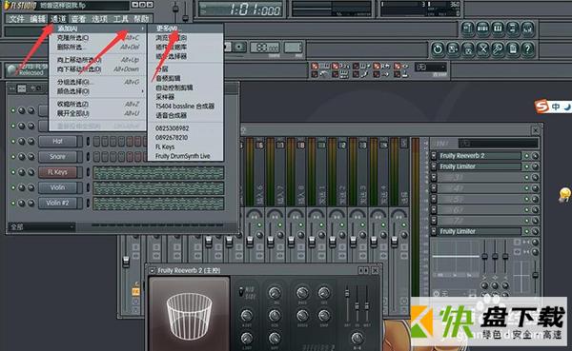The width and height of the screenshot is (572, 351).
Task: Select Fruity DrumSynth Live in submenu
Action: click(x=185, y=156)
